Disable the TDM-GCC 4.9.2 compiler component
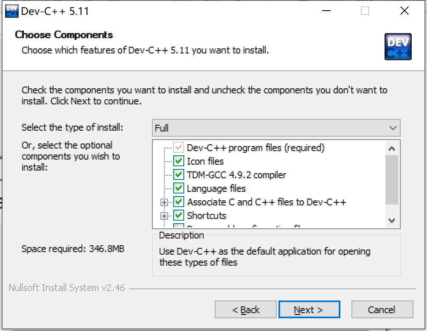This screenshot has height=331, width=427. pos(179,175)
